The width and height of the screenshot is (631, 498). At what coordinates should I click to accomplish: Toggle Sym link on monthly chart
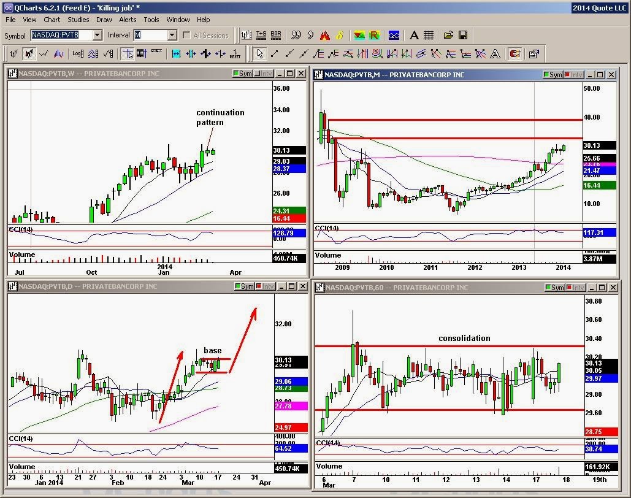[x=553, y=74]
